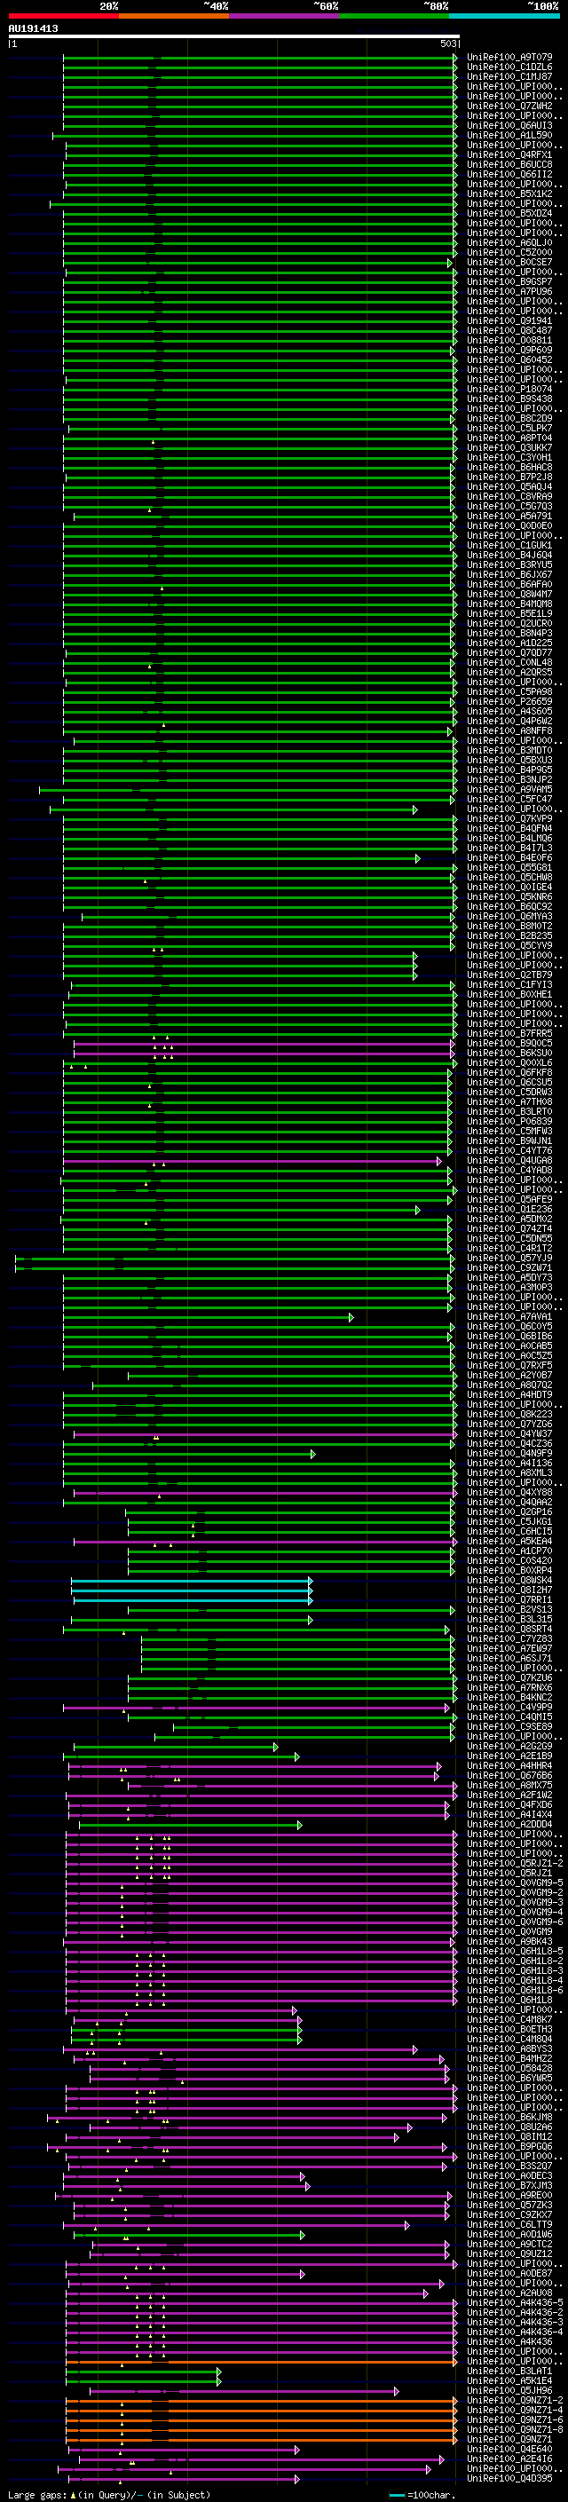Select hit label UniRef100_Q8C487
This screenshot has width=568, height=2502.
click(509, 330)
